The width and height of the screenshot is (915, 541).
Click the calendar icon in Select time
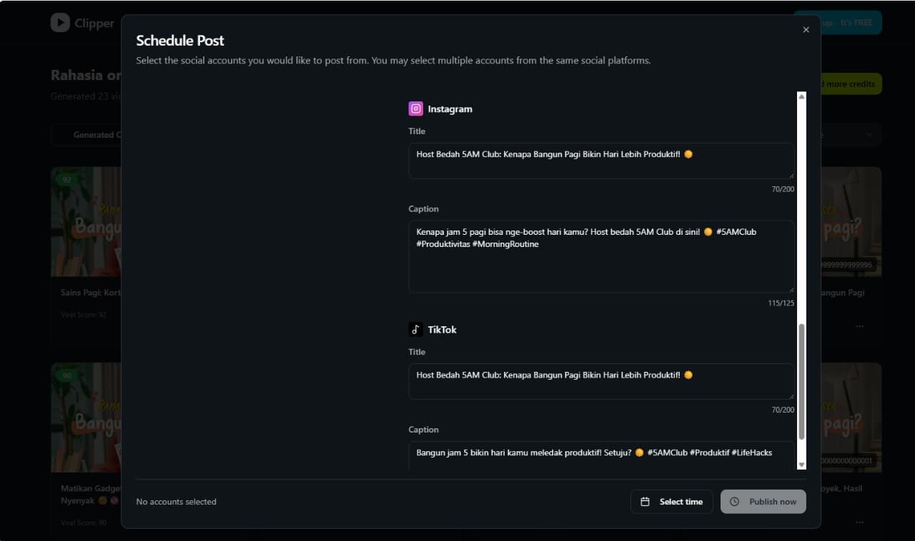pyautogui.click(x=645, y=502)
